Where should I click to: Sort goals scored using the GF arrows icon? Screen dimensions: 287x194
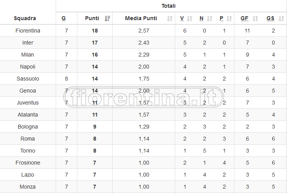click(x=255, y=18)
